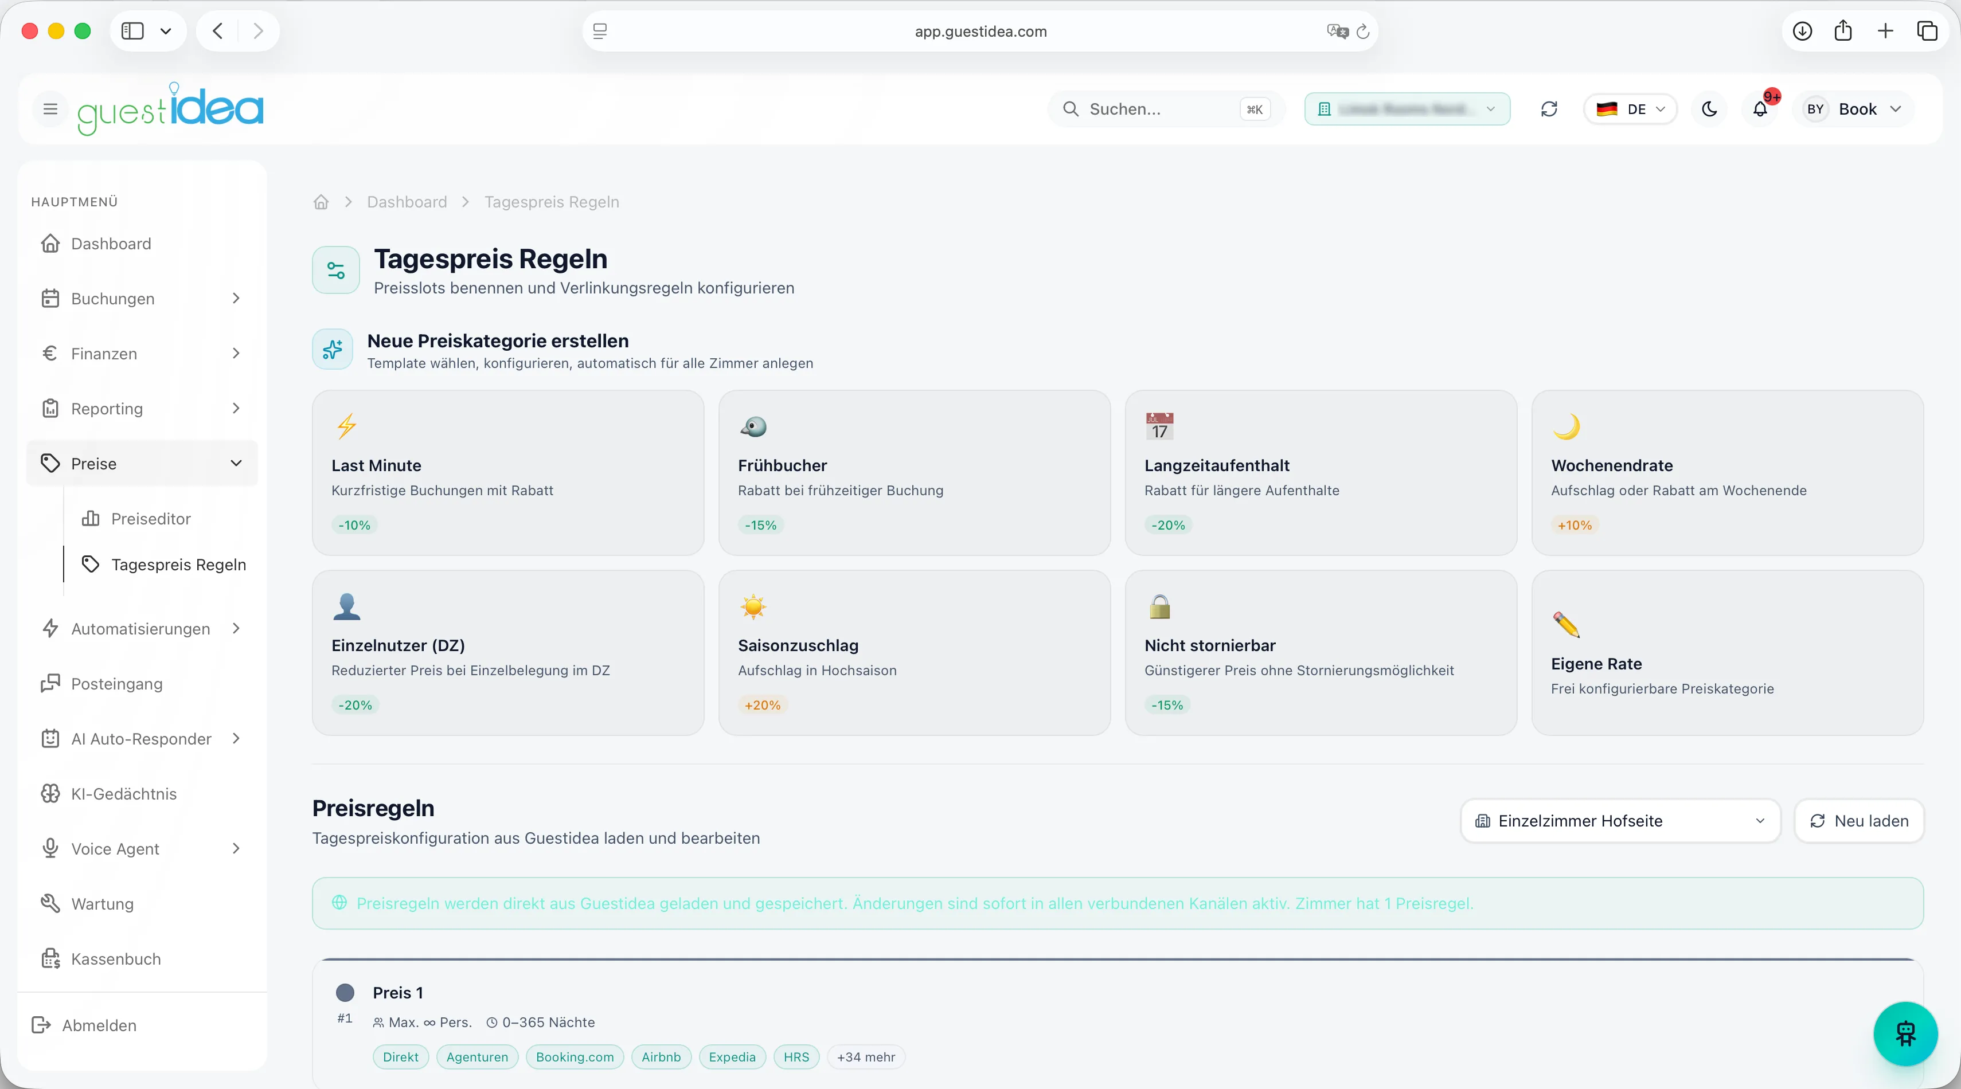Select the Wochenendrate moon template
The image size is (1961, 1089).
coord(1727,473)
